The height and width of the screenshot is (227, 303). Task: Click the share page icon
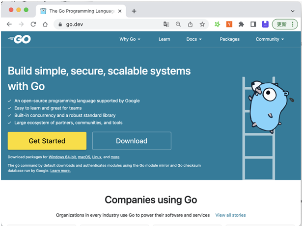coord(190,25)
